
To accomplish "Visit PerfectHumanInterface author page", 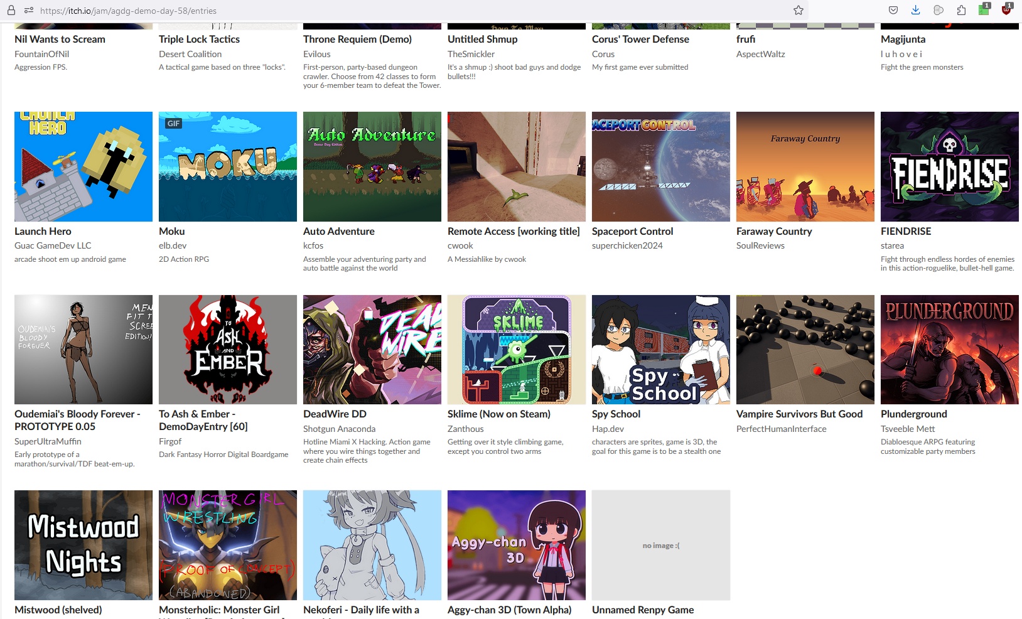I will [781, 429].
